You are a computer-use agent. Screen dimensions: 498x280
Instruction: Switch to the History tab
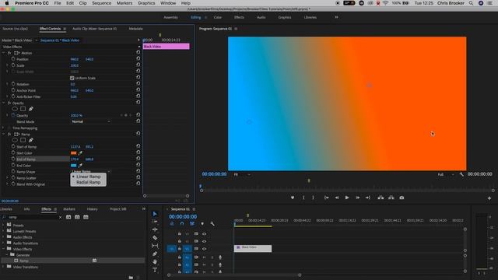92,209
